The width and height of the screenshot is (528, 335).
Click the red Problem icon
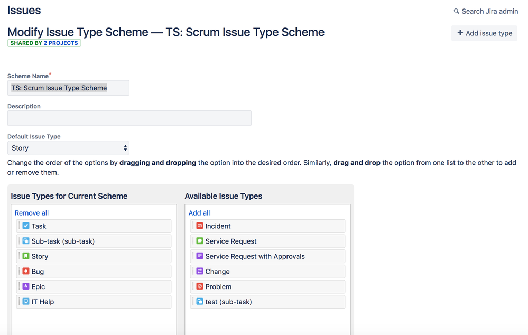(x=200, y=286)
